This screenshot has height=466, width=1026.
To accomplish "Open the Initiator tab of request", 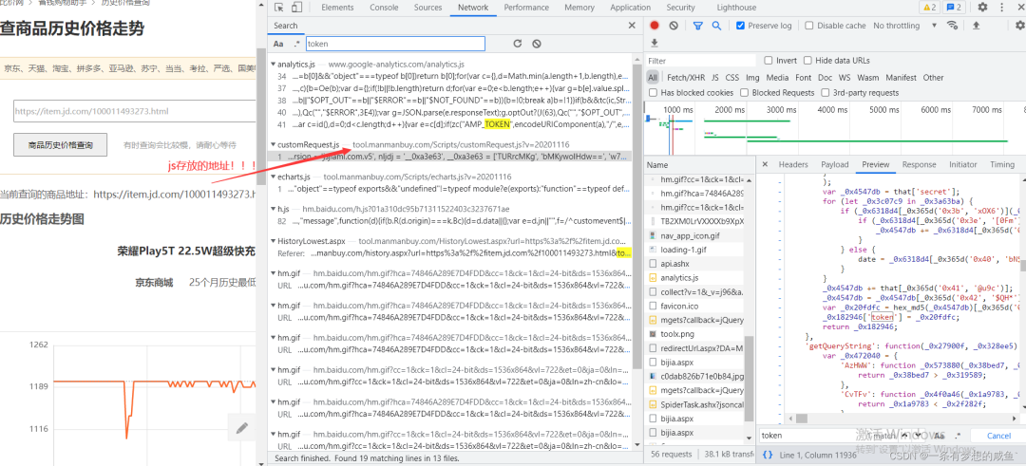I will [962, 165].
